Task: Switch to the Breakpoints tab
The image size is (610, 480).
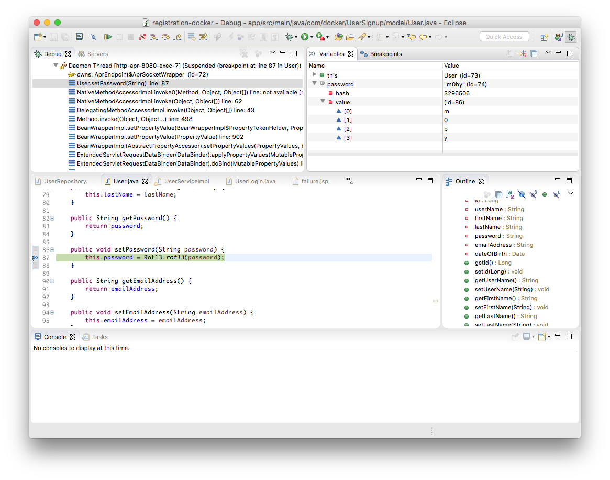Action: [x=382, y=54]
